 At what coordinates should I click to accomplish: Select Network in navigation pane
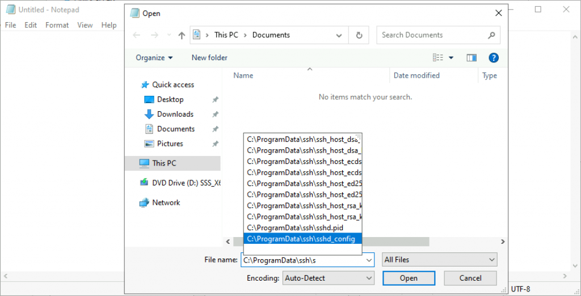(166, 202)
